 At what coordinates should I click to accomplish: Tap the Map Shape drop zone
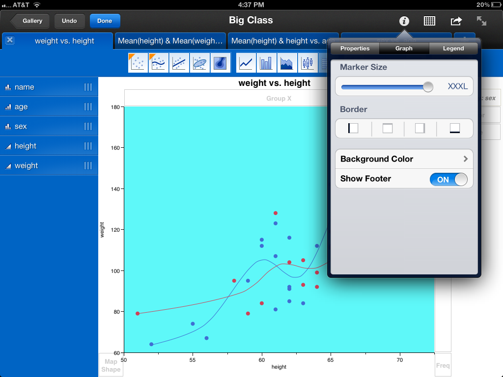[111, 365]
